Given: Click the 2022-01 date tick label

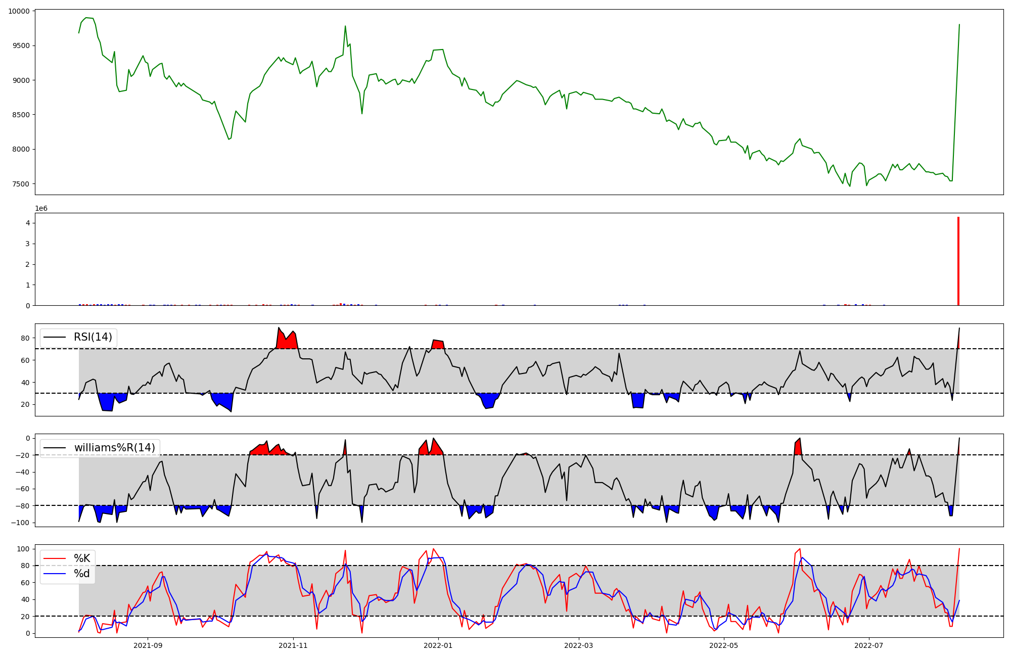Looking at the screenshot, I should (x=438, y=645).
